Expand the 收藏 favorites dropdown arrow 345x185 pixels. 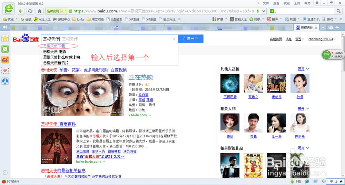pyautogui.click(x=17, y=19)
